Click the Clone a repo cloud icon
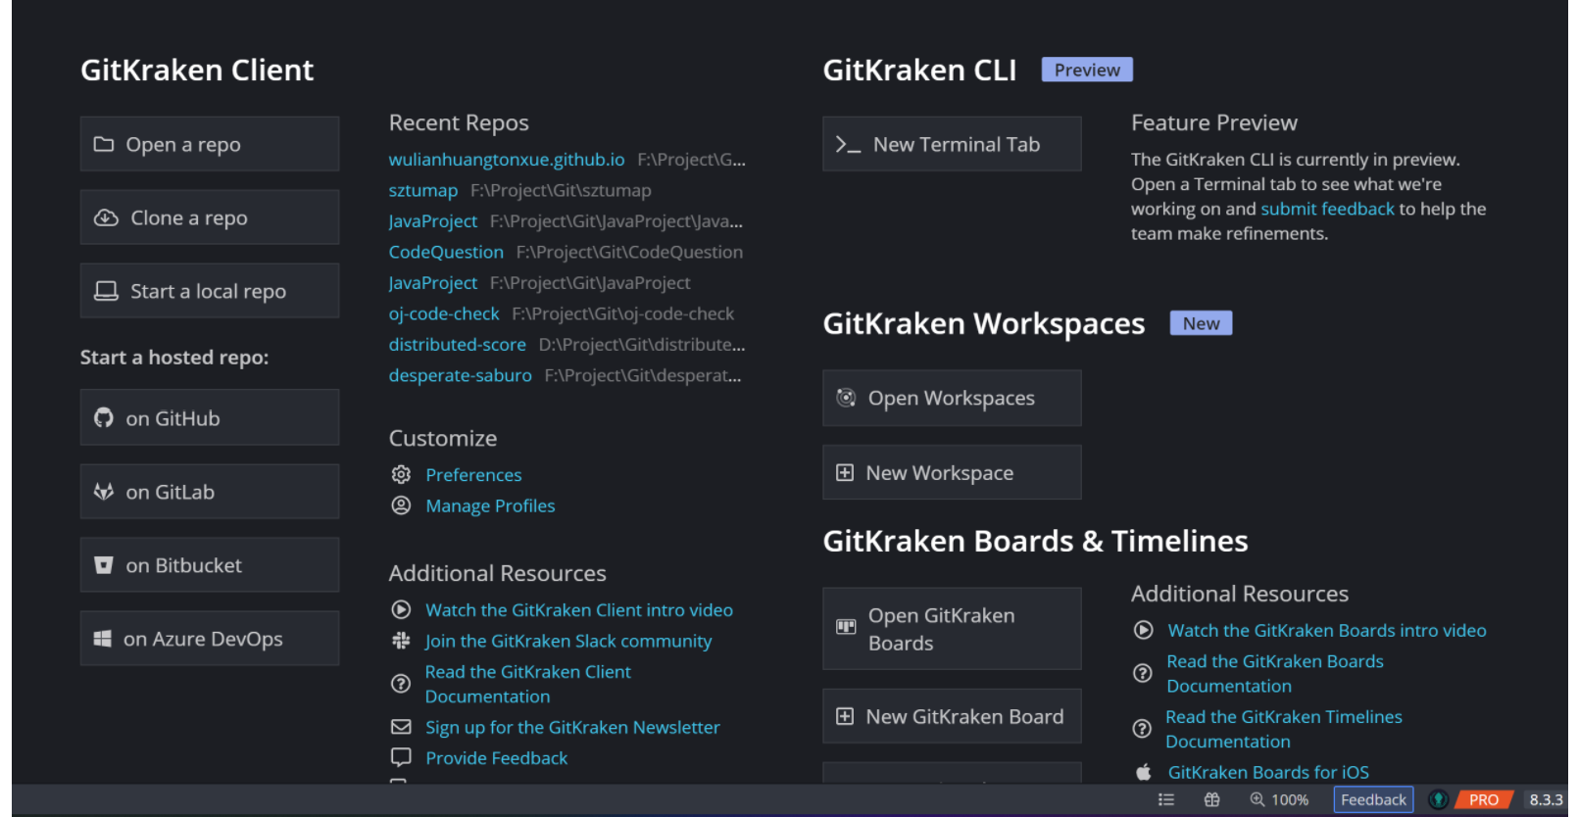This screenshot has height=817, width=1578. 106,217
